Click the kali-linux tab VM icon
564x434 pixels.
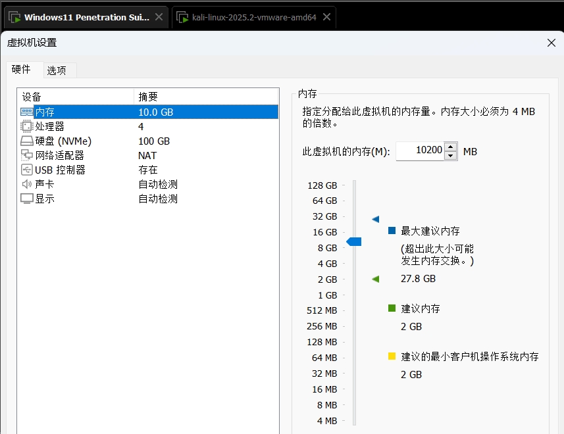tap(182, 17)
